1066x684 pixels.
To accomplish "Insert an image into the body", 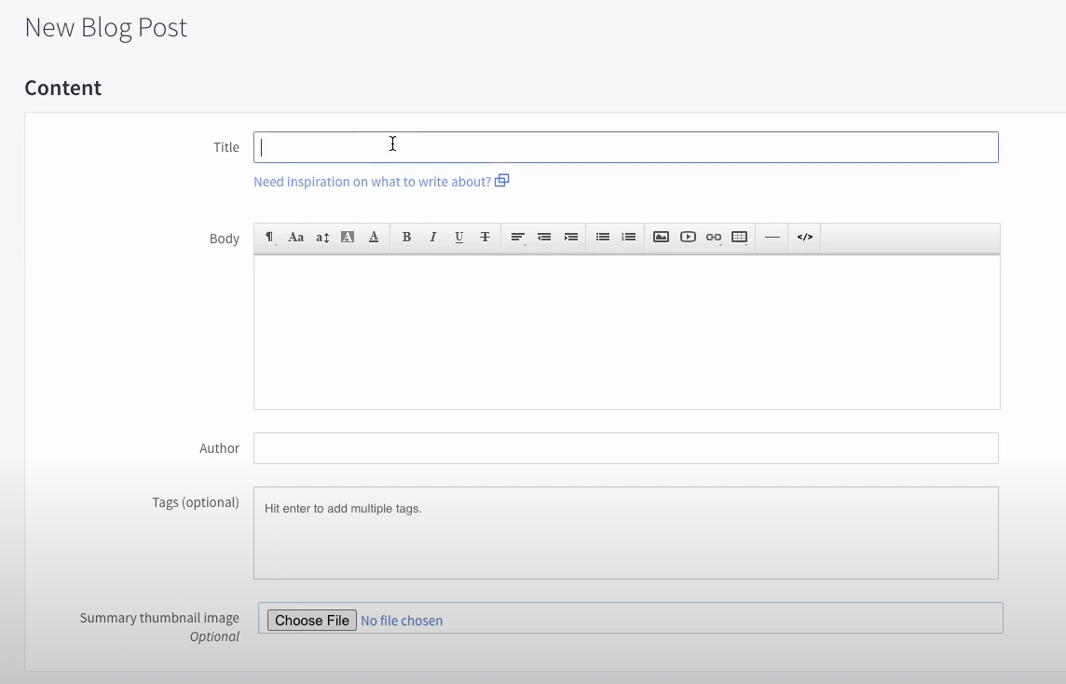I will (661, 238).
